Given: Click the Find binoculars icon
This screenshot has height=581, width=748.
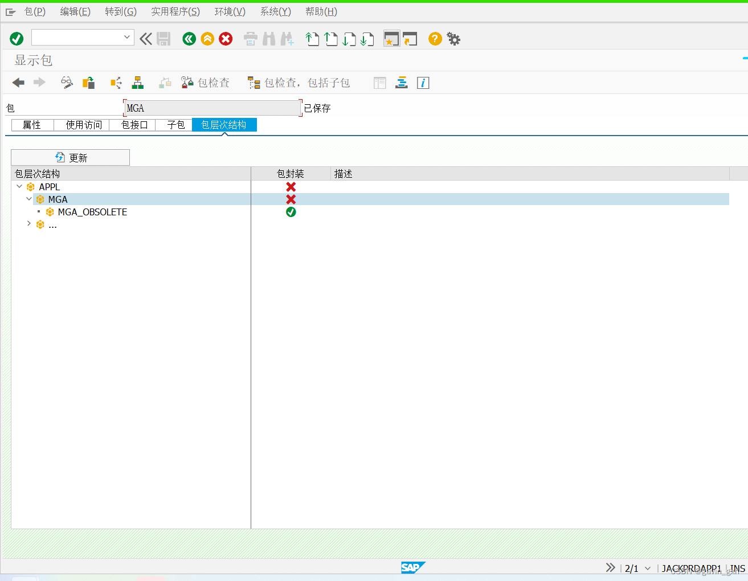Looking at the screenshot, I should click(269, 39).
